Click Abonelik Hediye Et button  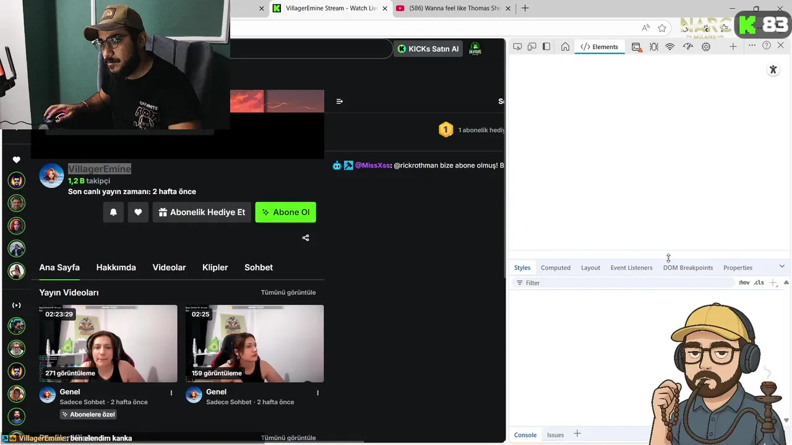[202, 212]
